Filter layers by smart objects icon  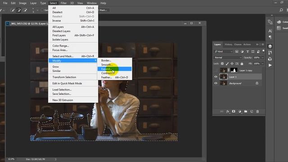(258, 52)
